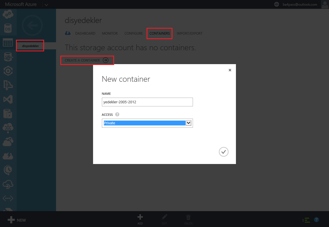The width and height of the screenshot is (329, 227).
Task: Open the cloud services gear icon in sidebar
Action: pyautogui.click(x=8, y=14)
